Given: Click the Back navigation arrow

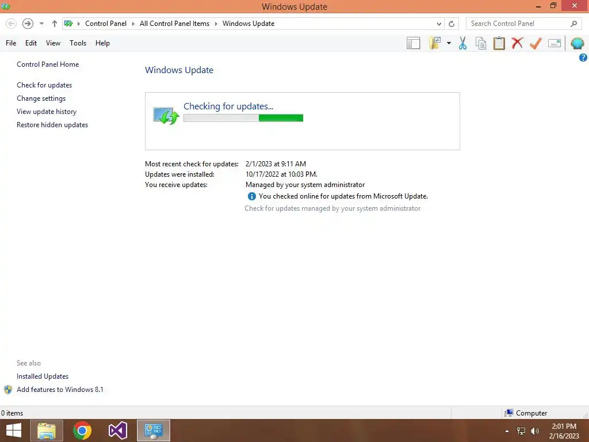Looking at the screenshot, I should (x=12, y=24).
